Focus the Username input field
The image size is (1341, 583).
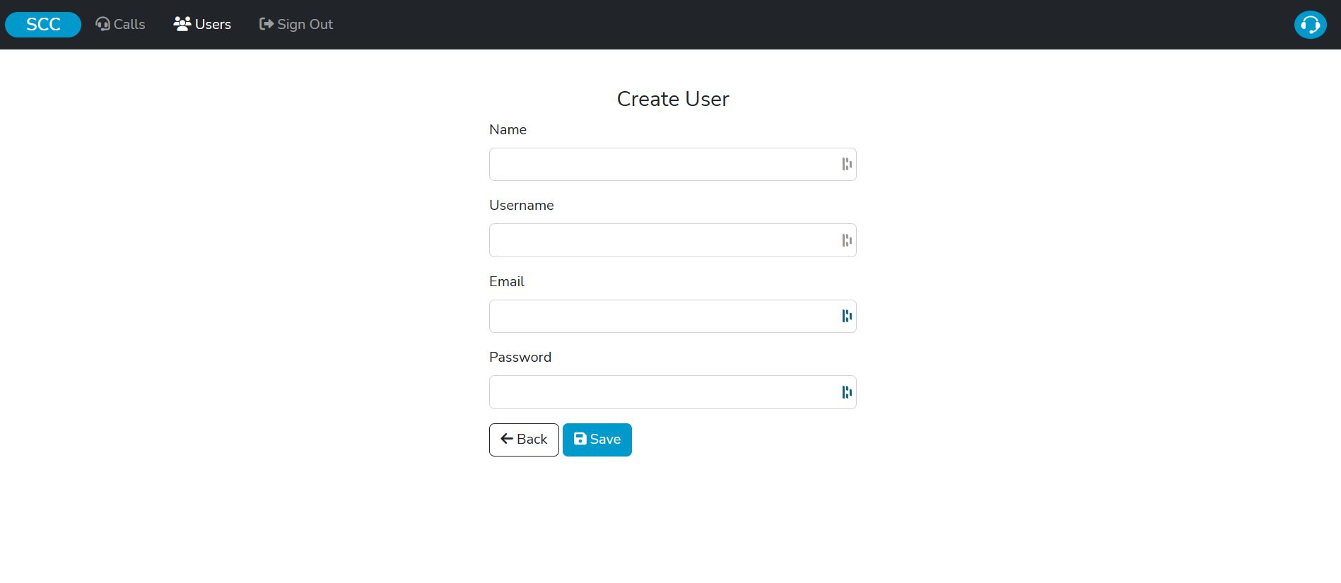pos(661,240)
